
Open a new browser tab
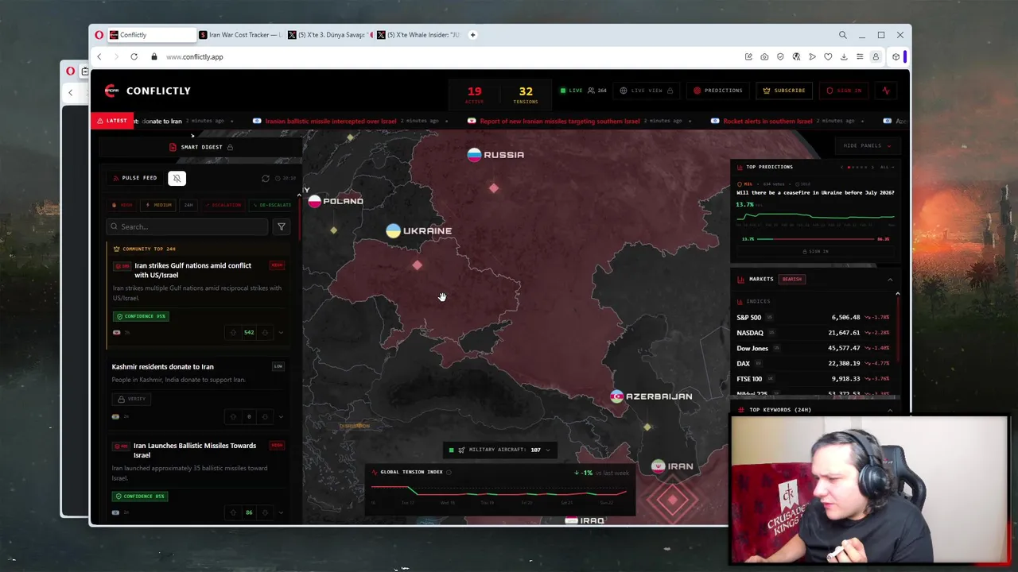472,35
